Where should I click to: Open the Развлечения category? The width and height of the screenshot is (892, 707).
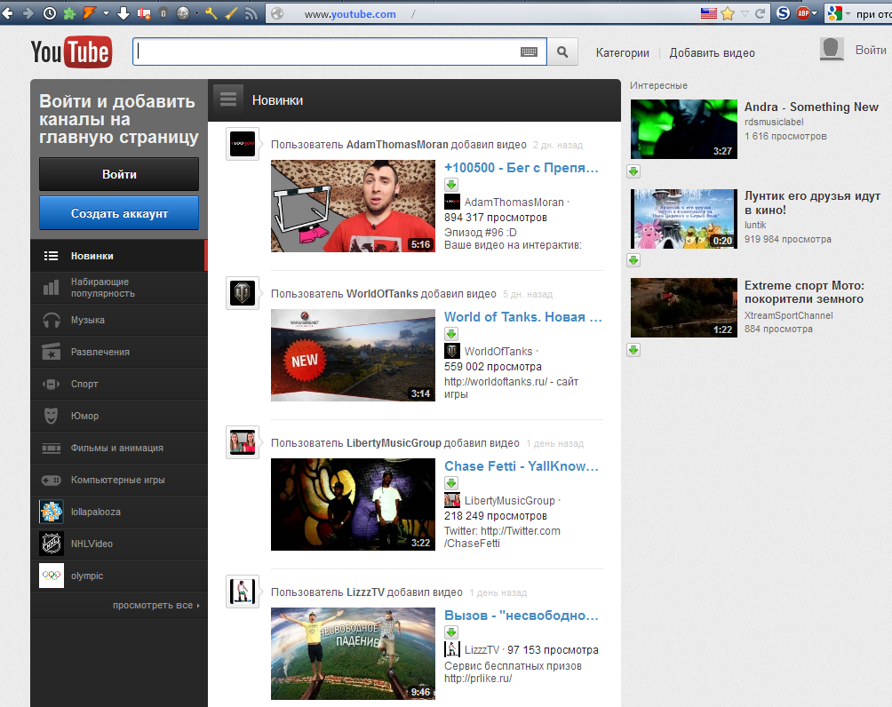tap(119, 352)
